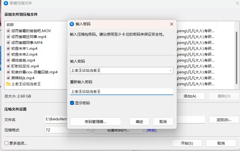The height and width of the screenshot is (151, 240).
Task: Uncheck the 显示密码 checkbox
Action: [72, 103]
